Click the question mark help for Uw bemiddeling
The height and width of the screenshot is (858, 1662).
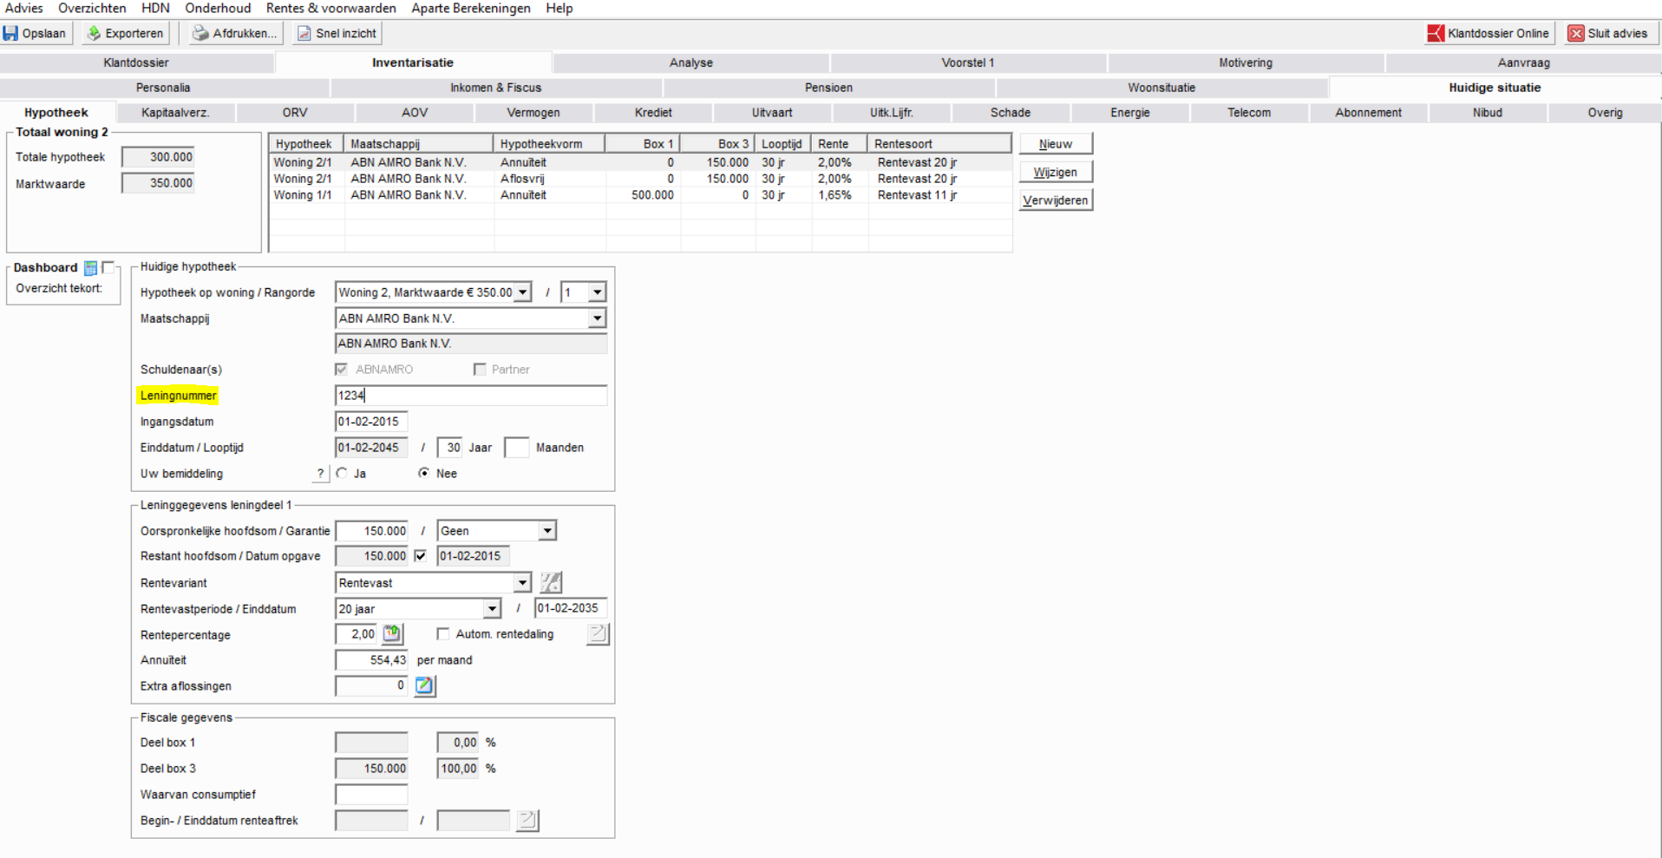pos(320,474)
